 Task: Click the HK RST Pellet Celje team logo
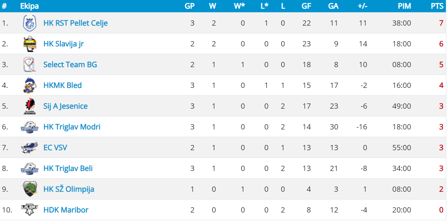coord(30,23)
